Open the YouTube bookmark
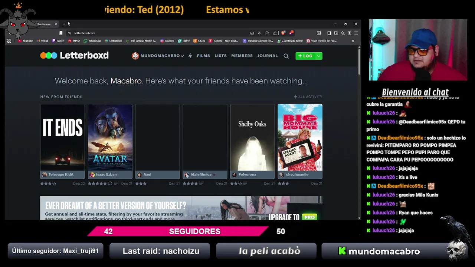This screenshot has height=267, width=475. point(25,41)
